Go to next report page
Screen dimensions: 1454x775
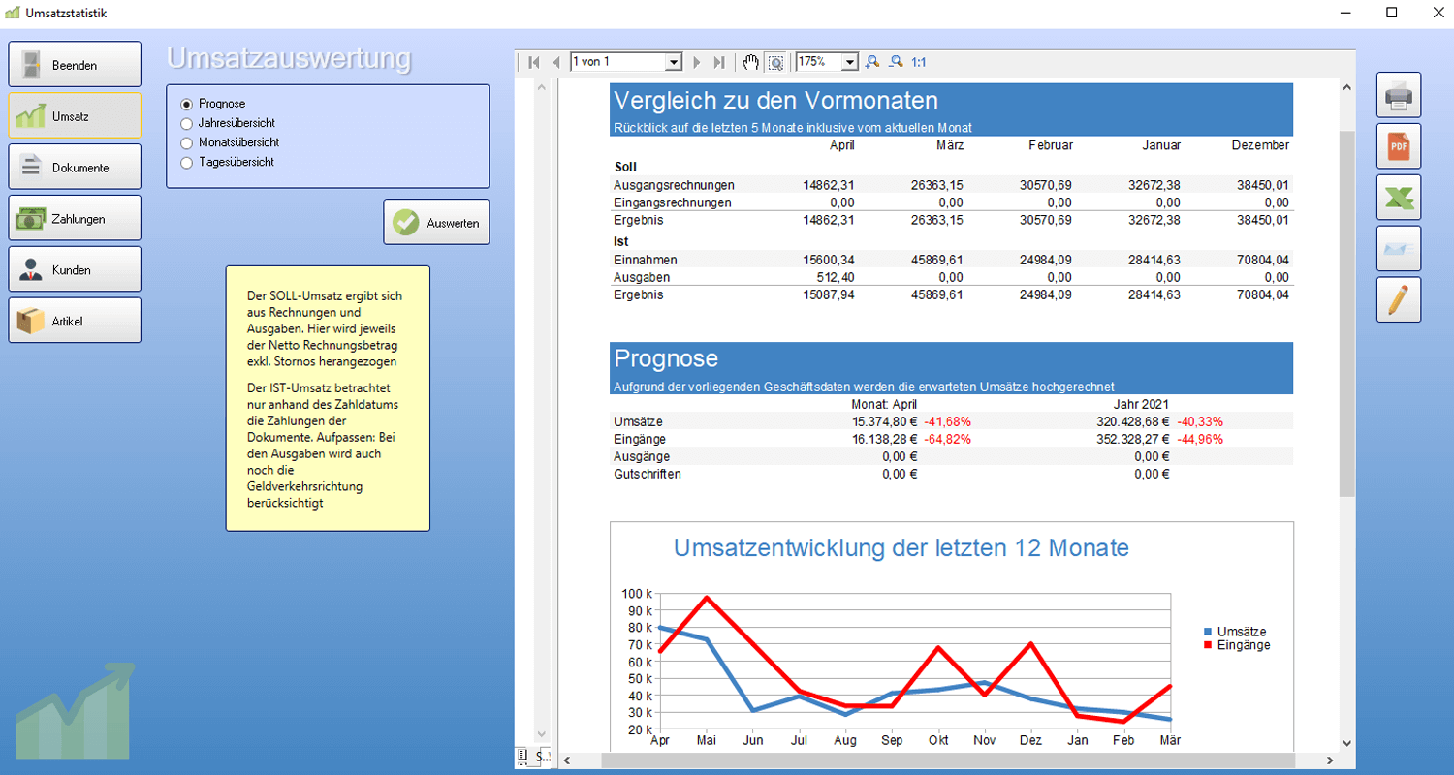pyautogui.click(x=696, y=62)
